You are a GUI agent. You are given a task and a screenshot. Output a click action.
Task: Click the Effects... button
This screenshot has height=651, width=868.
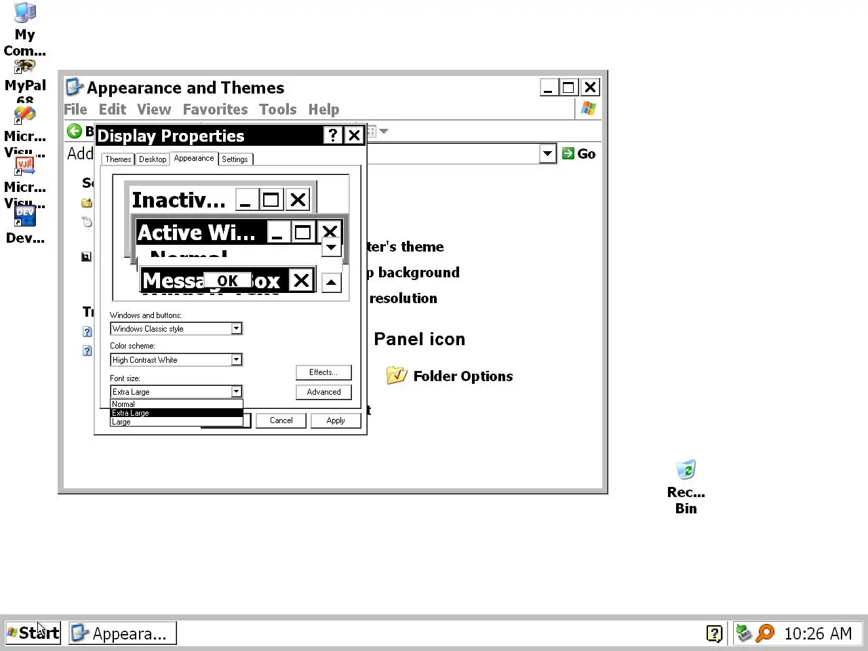tap(323, 372)
